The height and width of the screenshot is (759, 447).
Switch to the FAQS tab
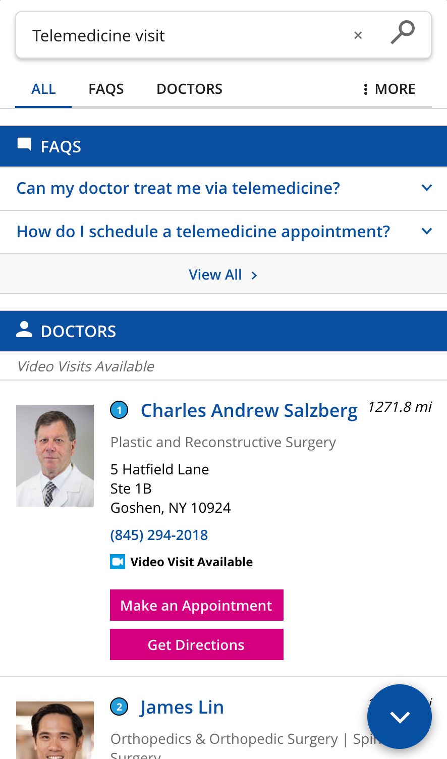point(106,89)
